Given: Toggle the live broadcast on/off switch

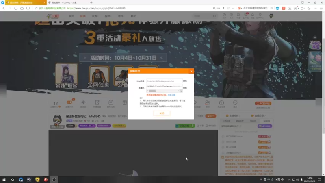Looking at the screenshot, I should point(69,102).
